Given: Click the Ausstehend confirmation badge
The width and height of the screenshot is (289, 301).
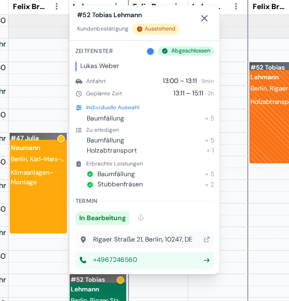Looking at the screenshot, I should (x=156, y=29).
